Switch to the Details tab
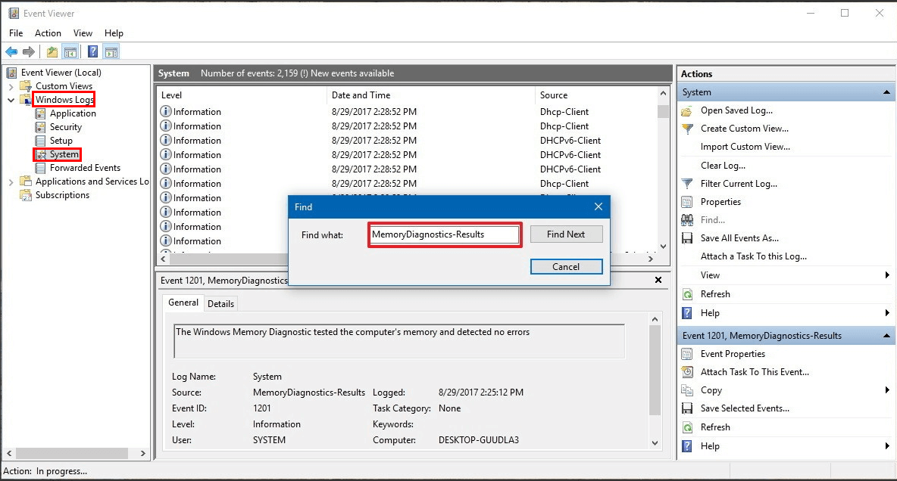The image size is (897, 481). [x=220, y=303]
